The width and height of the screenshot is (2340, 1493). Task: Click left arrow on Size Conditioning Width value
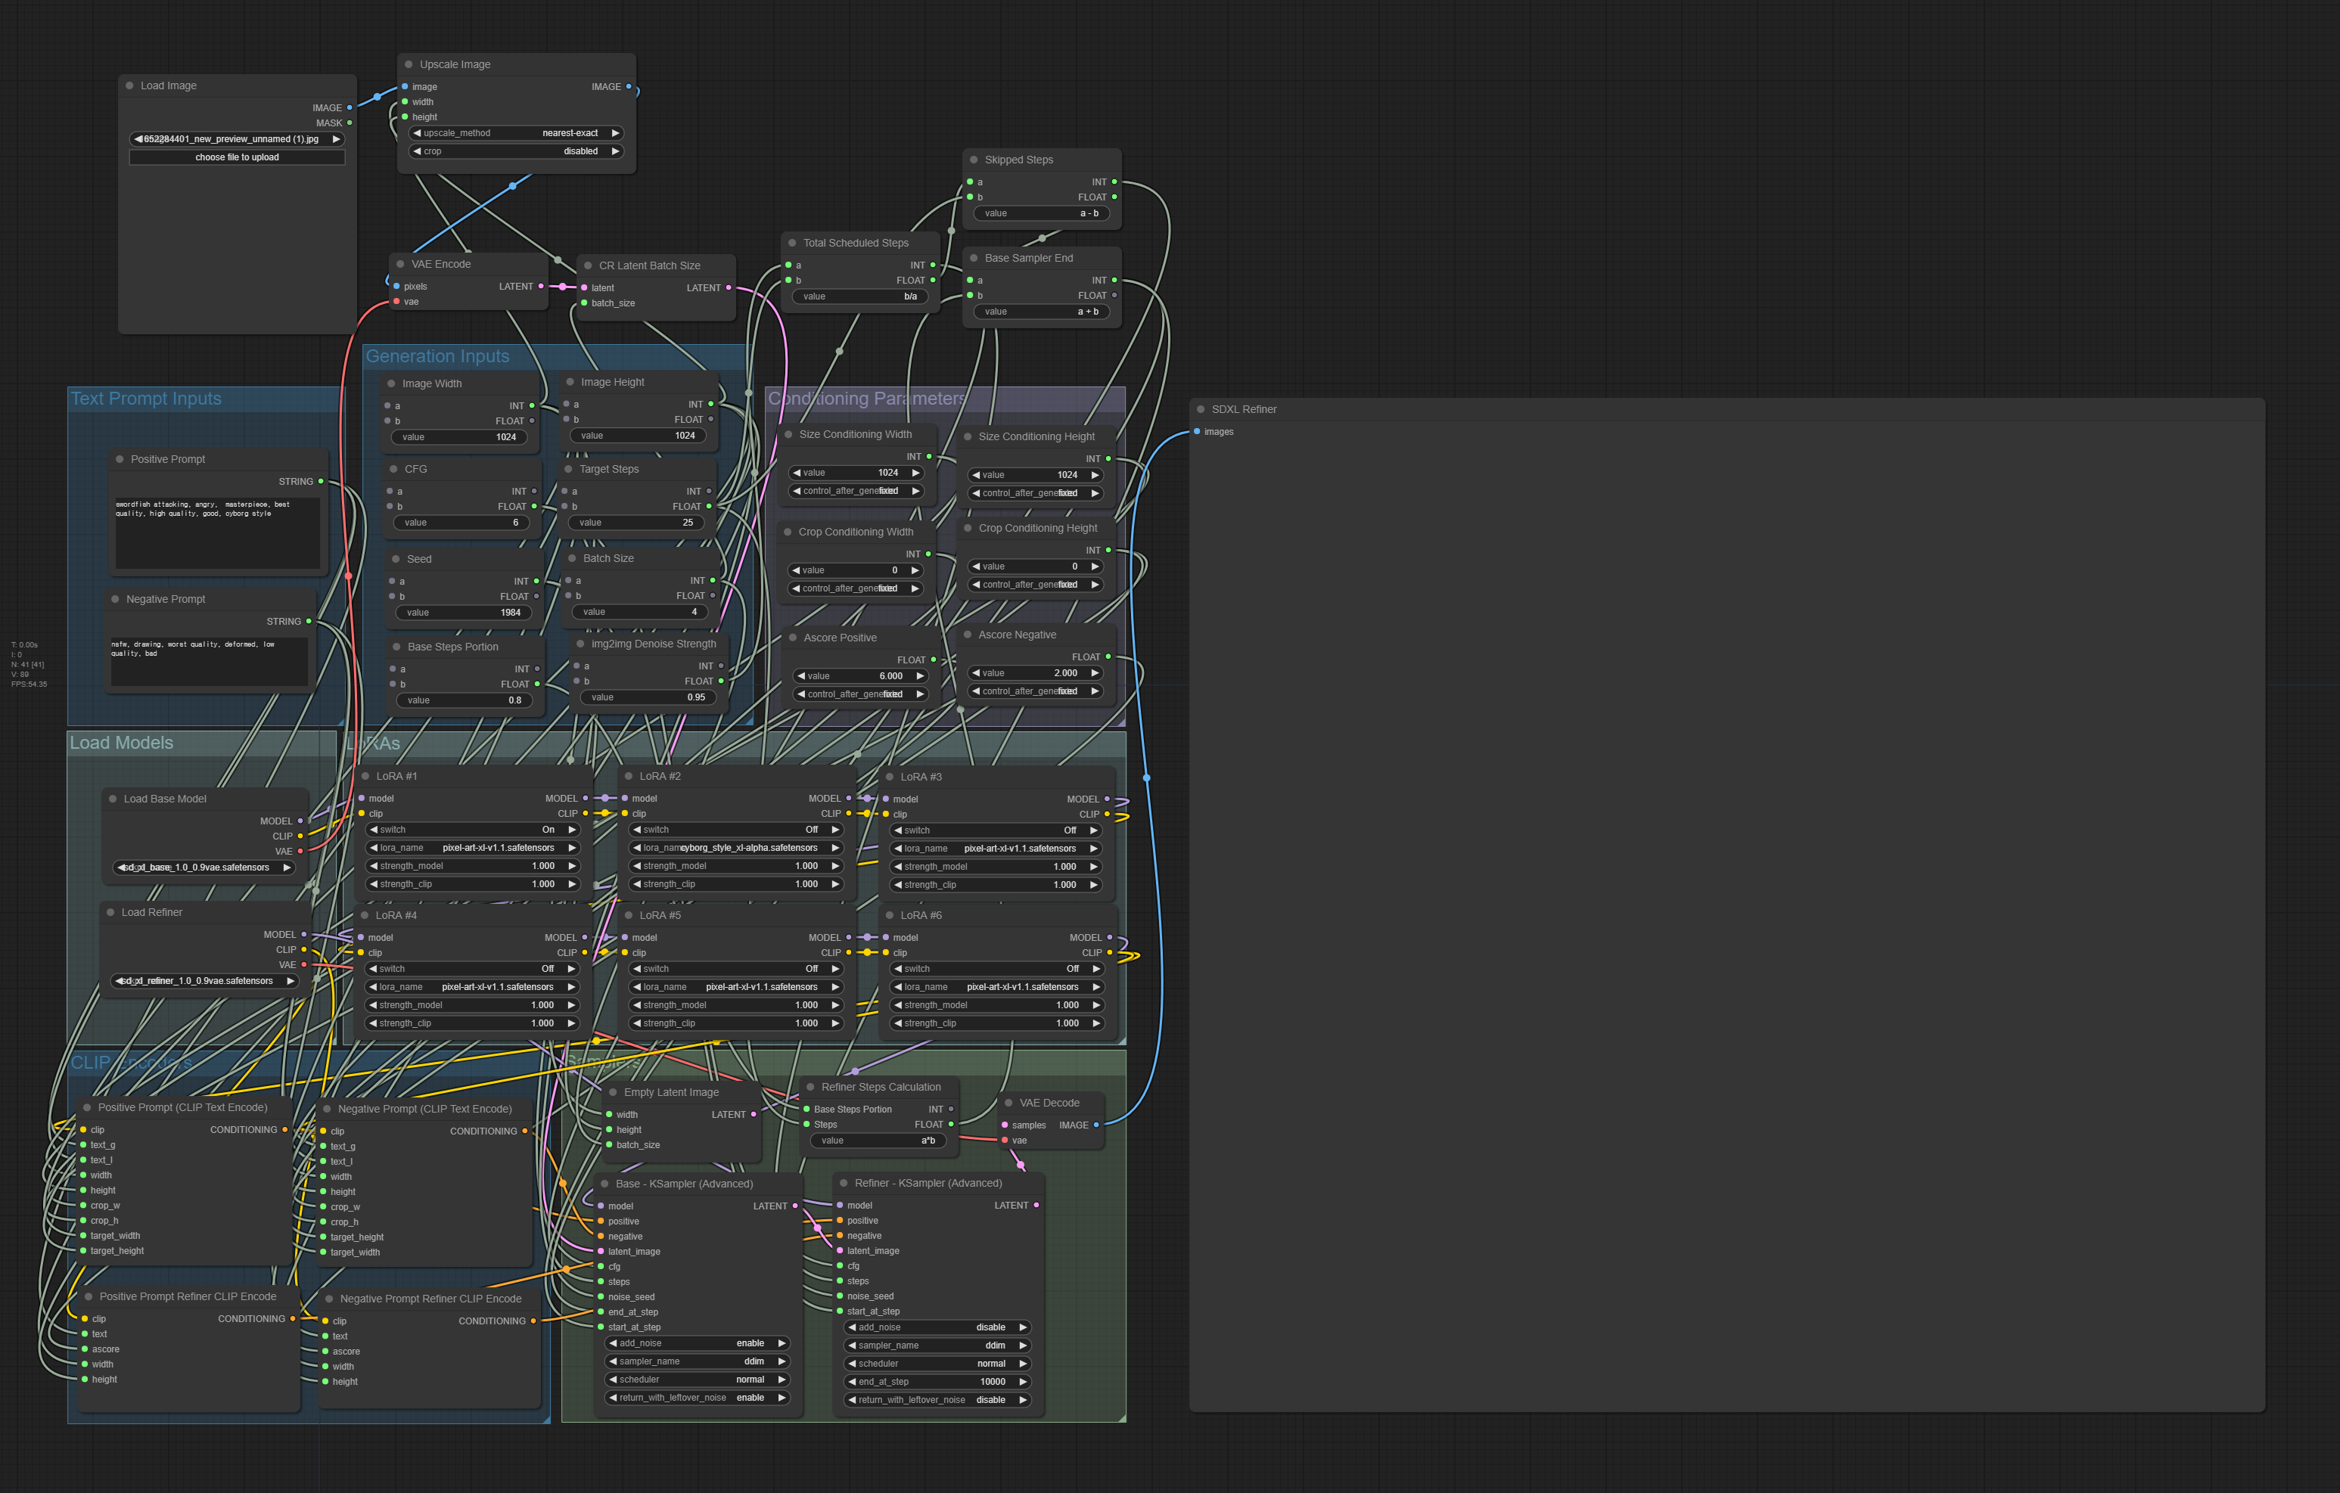coord(797,473)
